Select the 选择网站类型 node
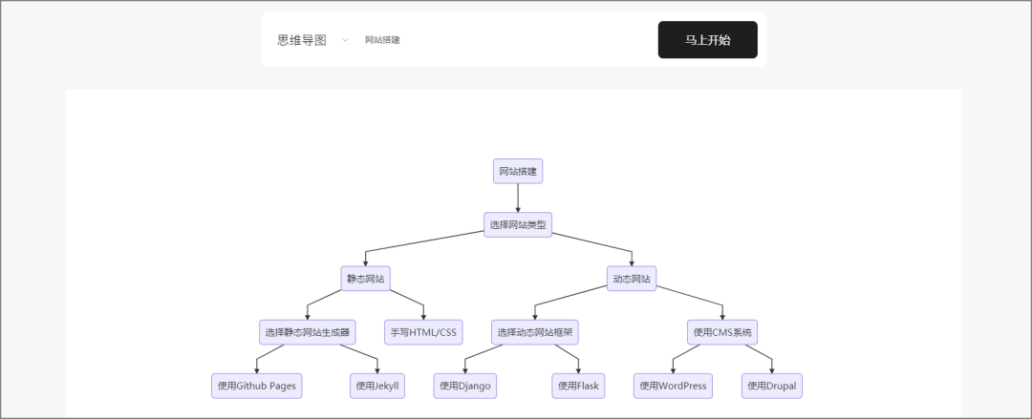The height and width of the screenshot is (419, 1032). (x=518, y=224)
